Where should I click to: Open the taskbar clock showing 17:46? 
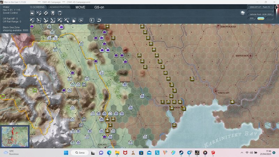coord(265,152)
